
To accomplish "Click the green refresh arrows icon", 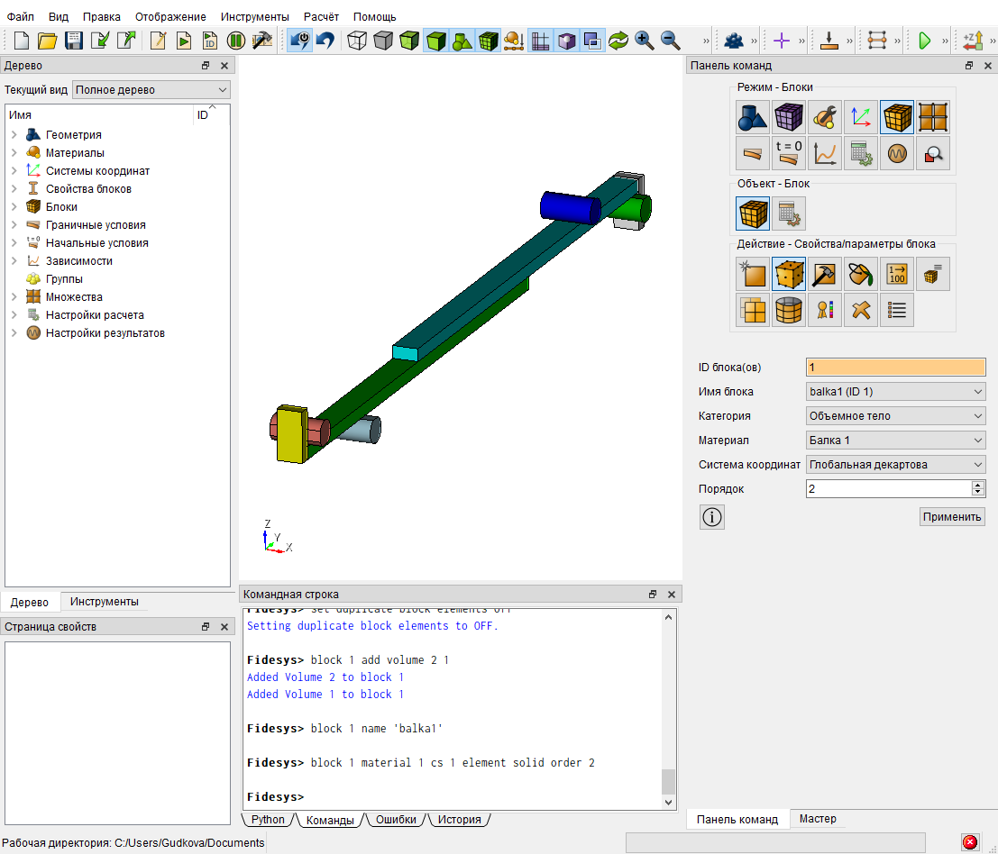I will click(618, 41).
